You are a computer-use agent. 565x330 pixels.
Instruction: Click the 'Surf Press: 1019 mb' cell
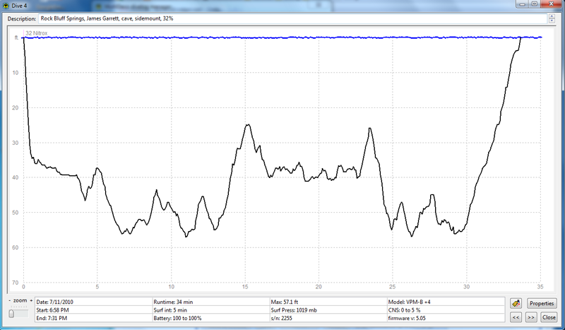[x=328, y=310]
